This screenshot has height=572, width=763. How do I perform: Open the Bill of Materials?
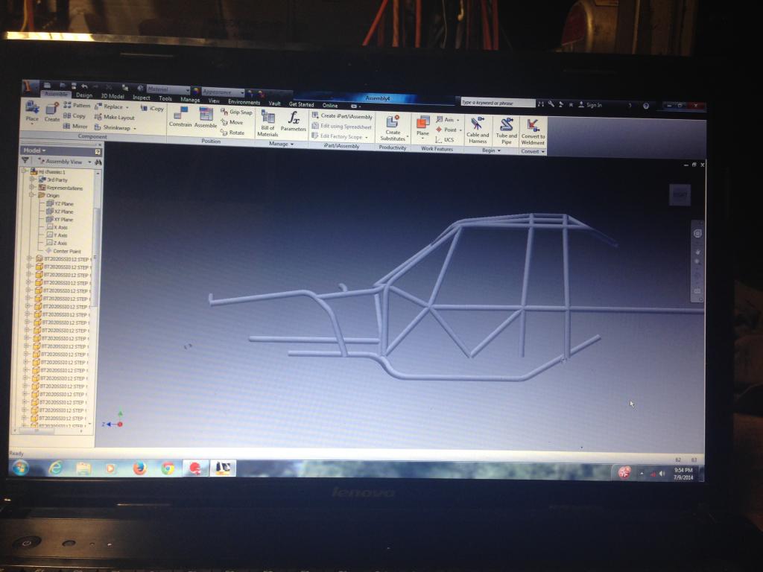click(267, 123)
